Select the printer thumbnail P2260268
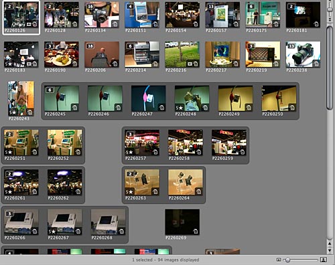Screen dimensions: 335x265 point(108,222)
